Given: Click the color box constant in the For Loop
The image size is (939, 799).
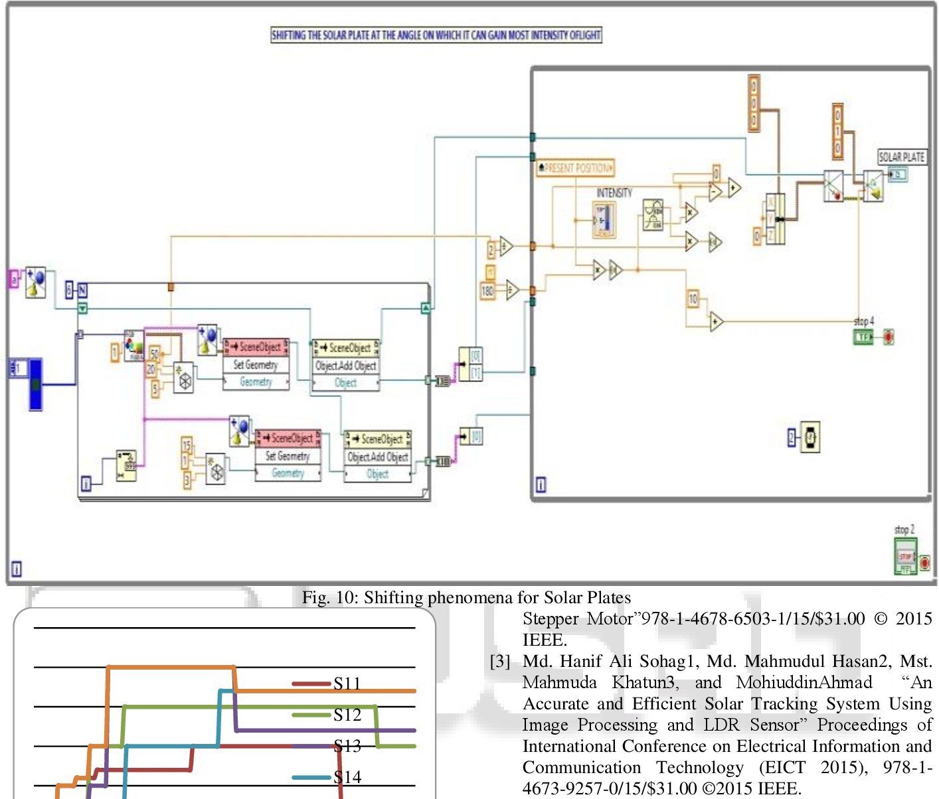Looking at the screenshot, I should click(133, 347).
